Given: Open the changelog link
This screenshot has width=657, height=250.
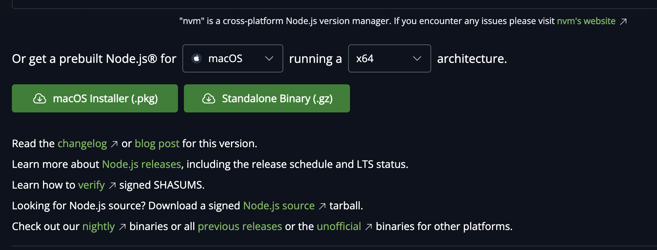Looking at the screenshot, I should [x=82, y=143].
